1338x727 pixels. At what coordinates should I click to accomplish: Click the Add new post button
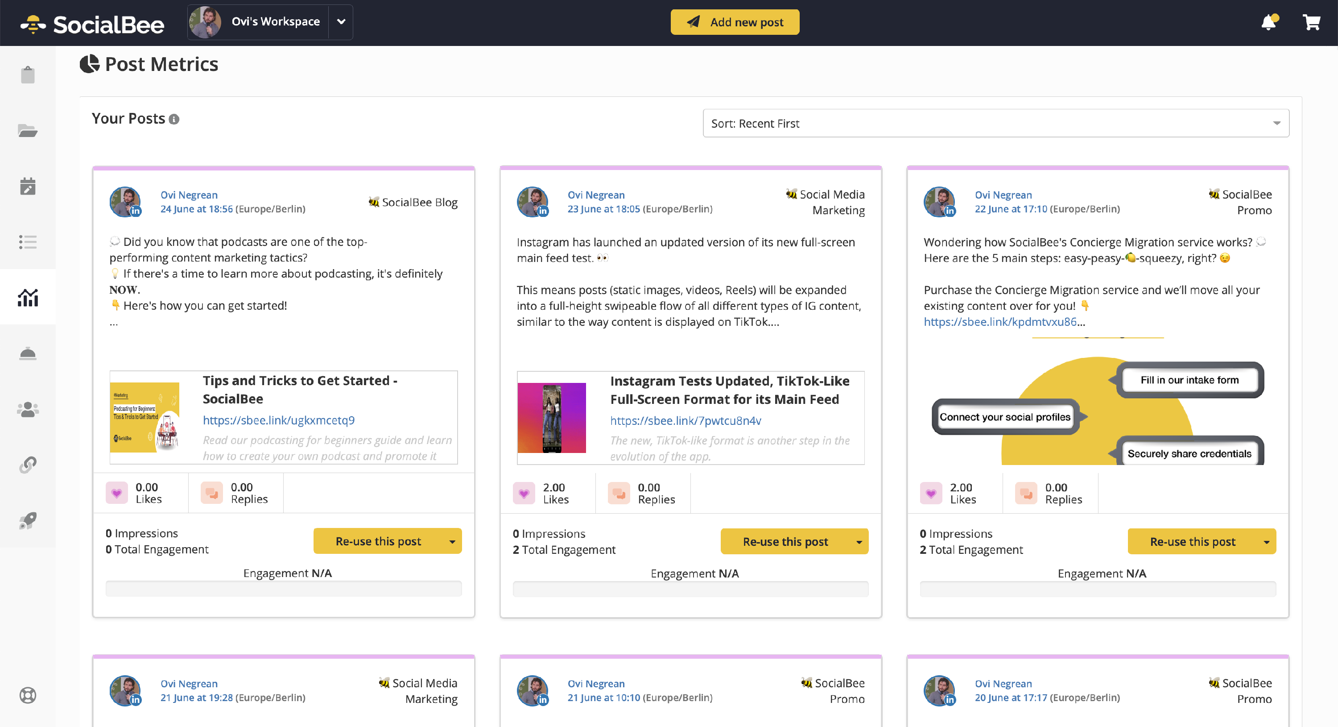click(735, 22)
